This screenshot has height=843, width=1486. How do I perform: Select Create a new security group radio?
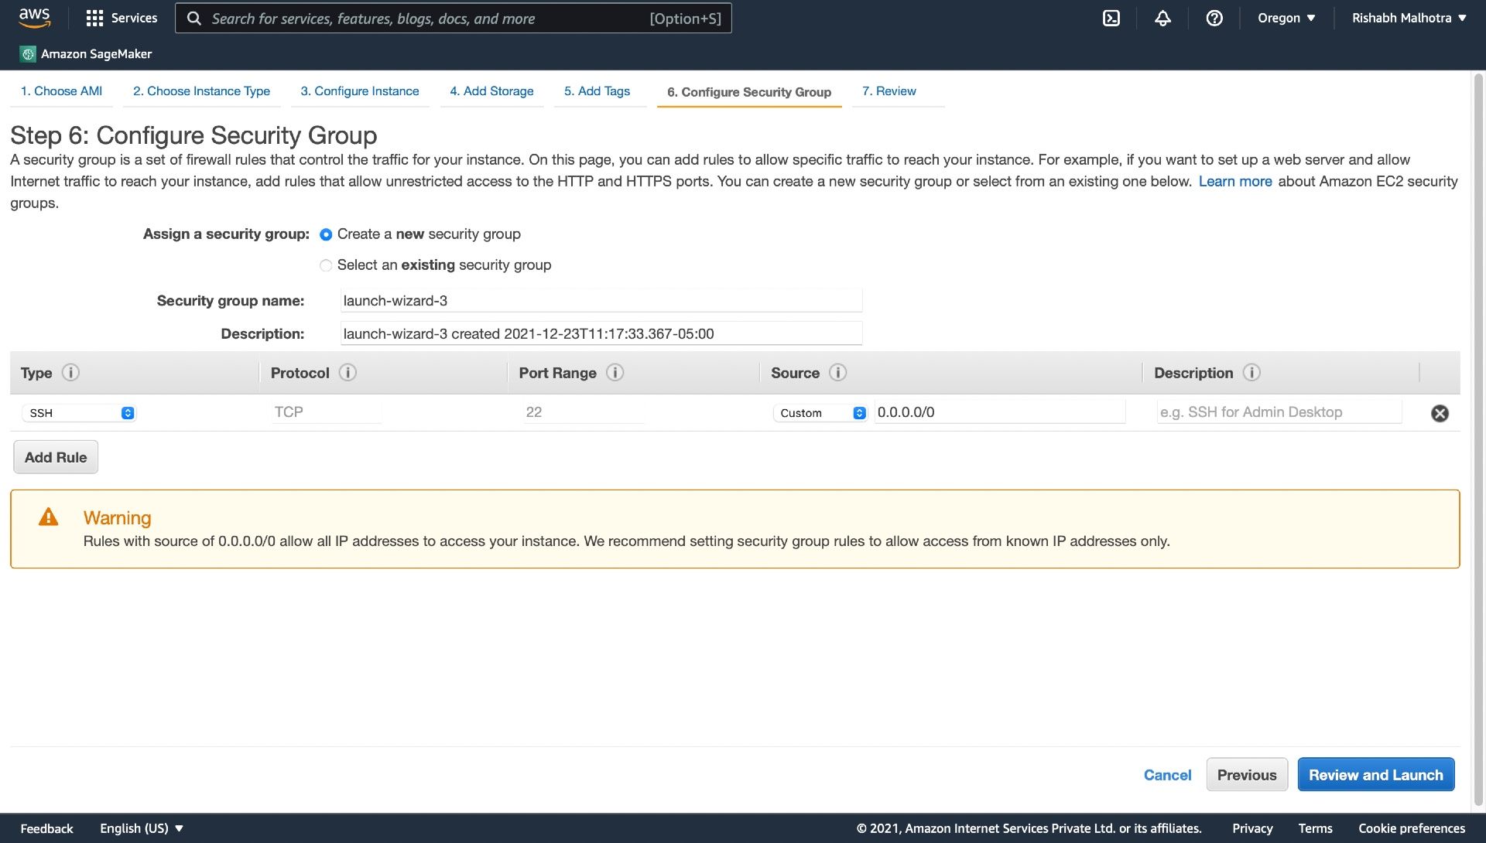coord(324,234)
